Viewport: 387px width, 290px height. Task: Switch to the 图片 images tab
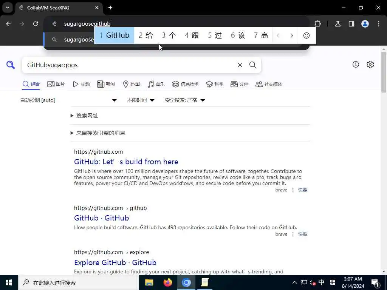[x=56, y=84]
